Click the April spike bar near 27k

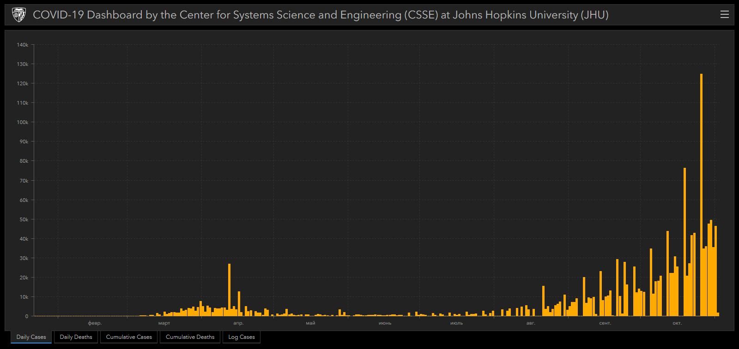coord(229,290)
